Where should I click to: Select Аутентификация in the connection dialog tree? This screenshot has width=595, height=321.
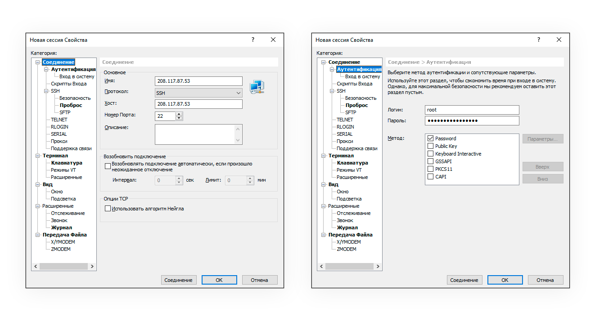(x=73, y=70)
